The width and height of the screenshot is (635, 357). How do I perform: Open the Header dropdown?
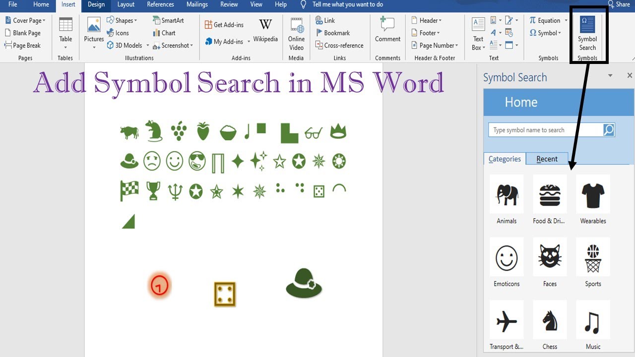click(x=427, y=20)
